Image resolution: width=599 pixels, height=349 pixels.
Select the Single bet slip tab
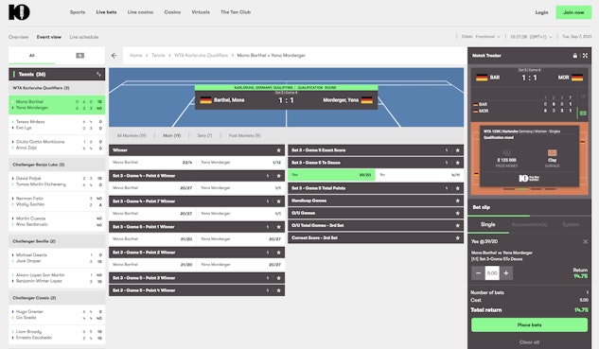[488, 224]
